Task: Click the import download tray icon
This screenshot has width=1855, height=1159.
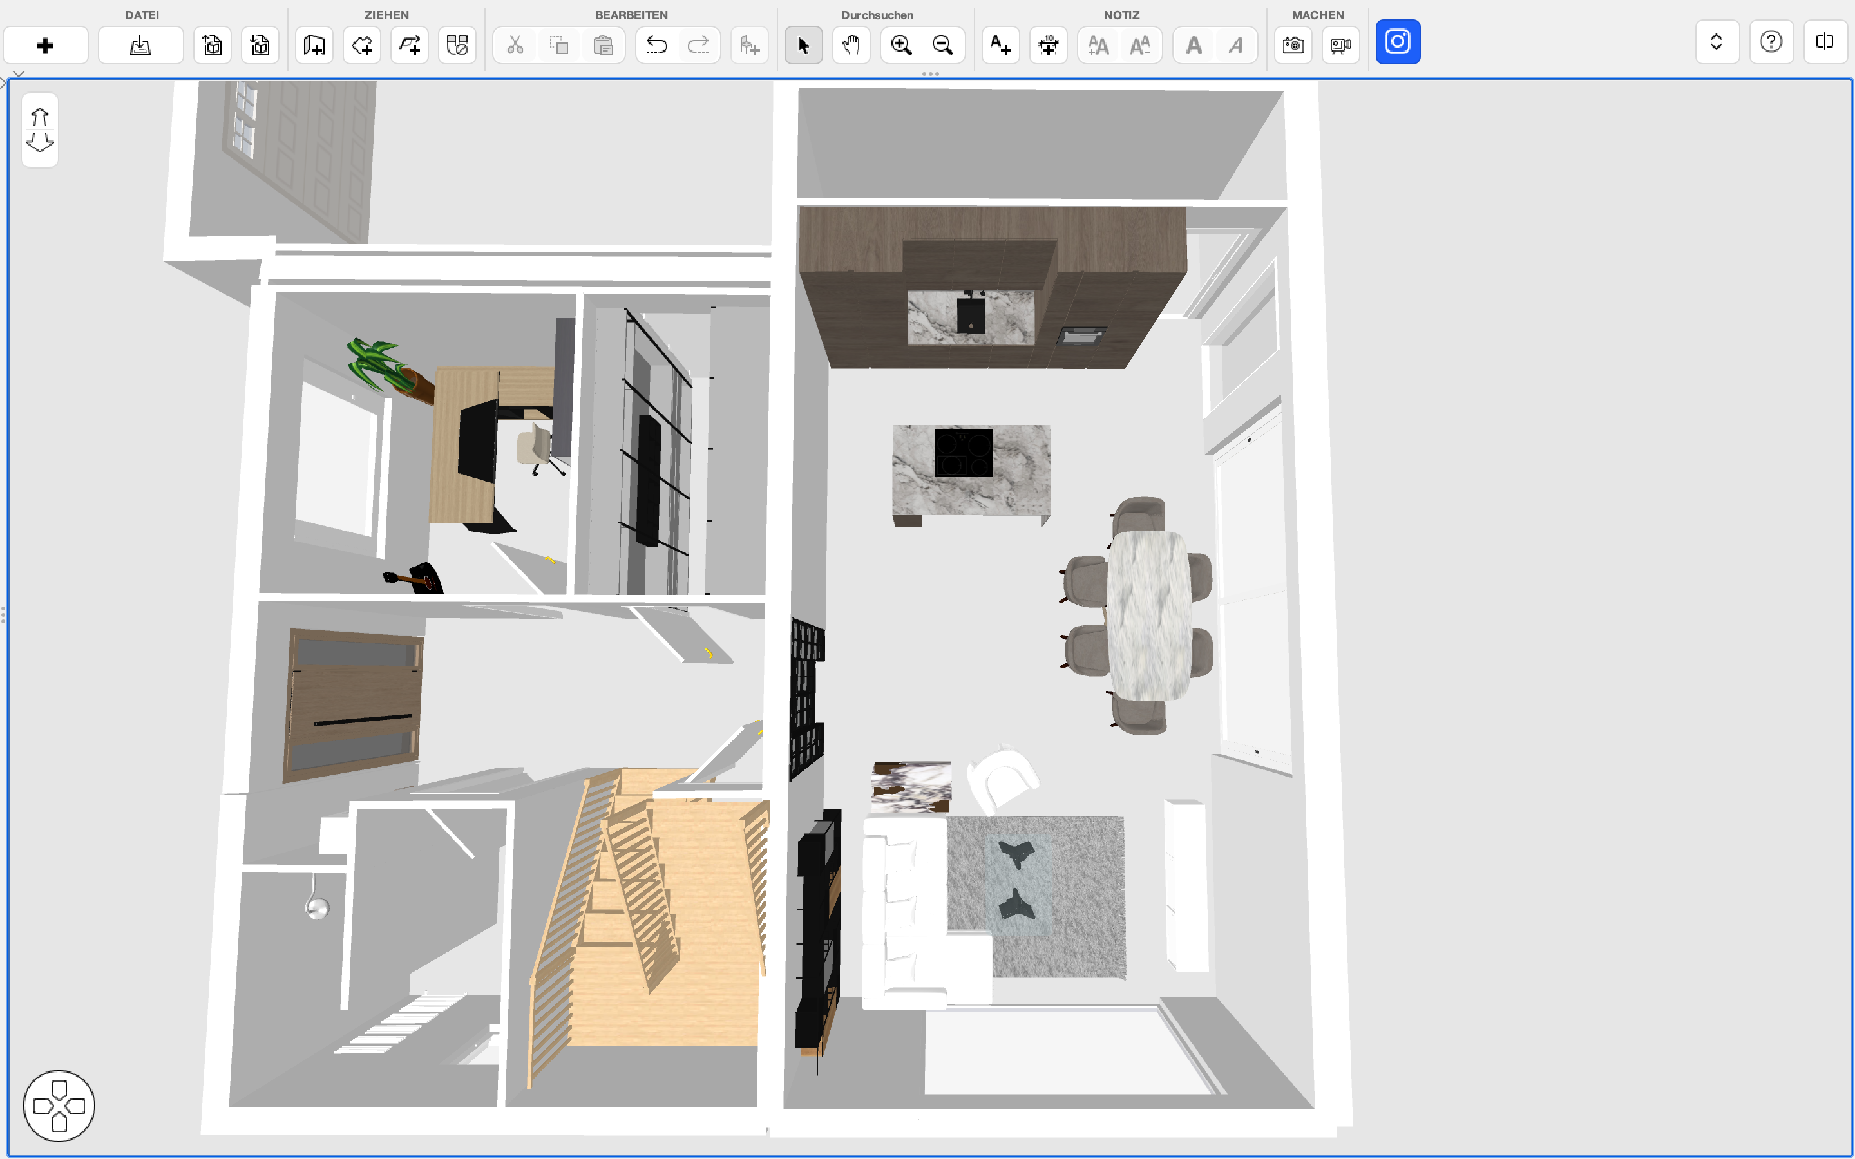Action: pos(140,45)
